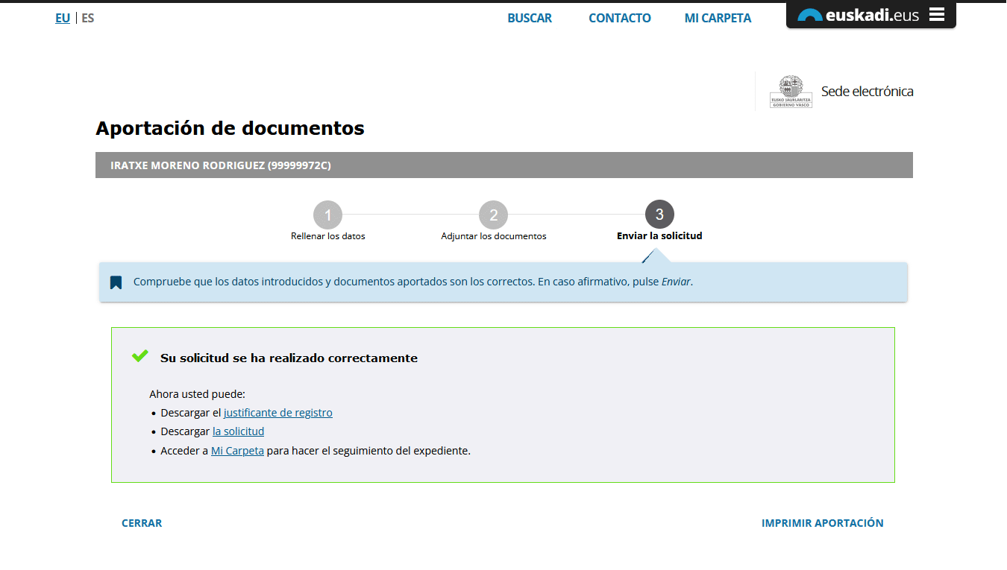Go to the CONTACTO page
The height and width of the screenshot is (570, 1007).
coord(619,18)
